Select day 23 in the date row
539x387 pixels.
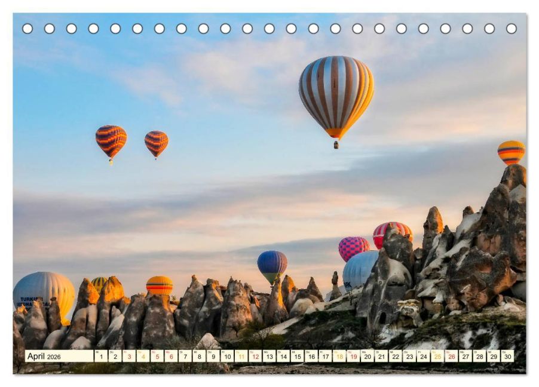pos(409,356)
